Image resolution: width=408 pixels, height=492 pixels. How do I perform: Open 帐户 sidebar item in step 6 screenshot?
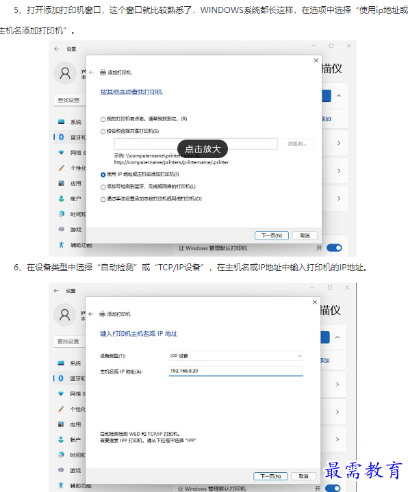pos(70,439)
